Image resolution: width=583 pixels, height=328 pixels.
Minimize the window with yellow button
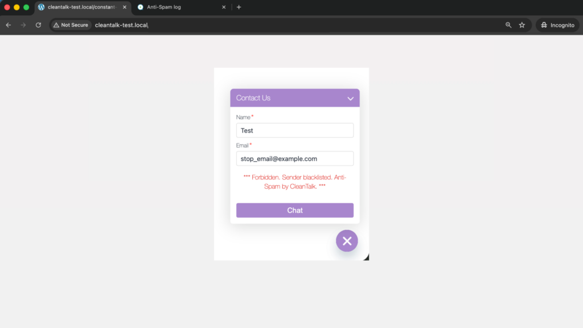17,7
